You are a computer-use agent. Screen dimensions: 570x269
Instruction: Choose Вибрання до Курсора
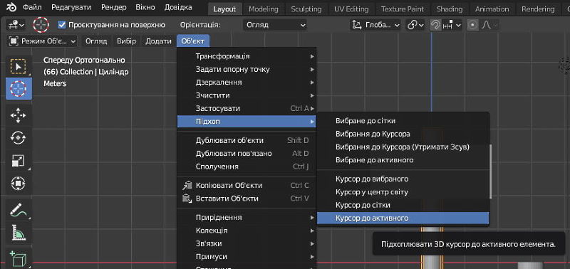click(403, 134)
